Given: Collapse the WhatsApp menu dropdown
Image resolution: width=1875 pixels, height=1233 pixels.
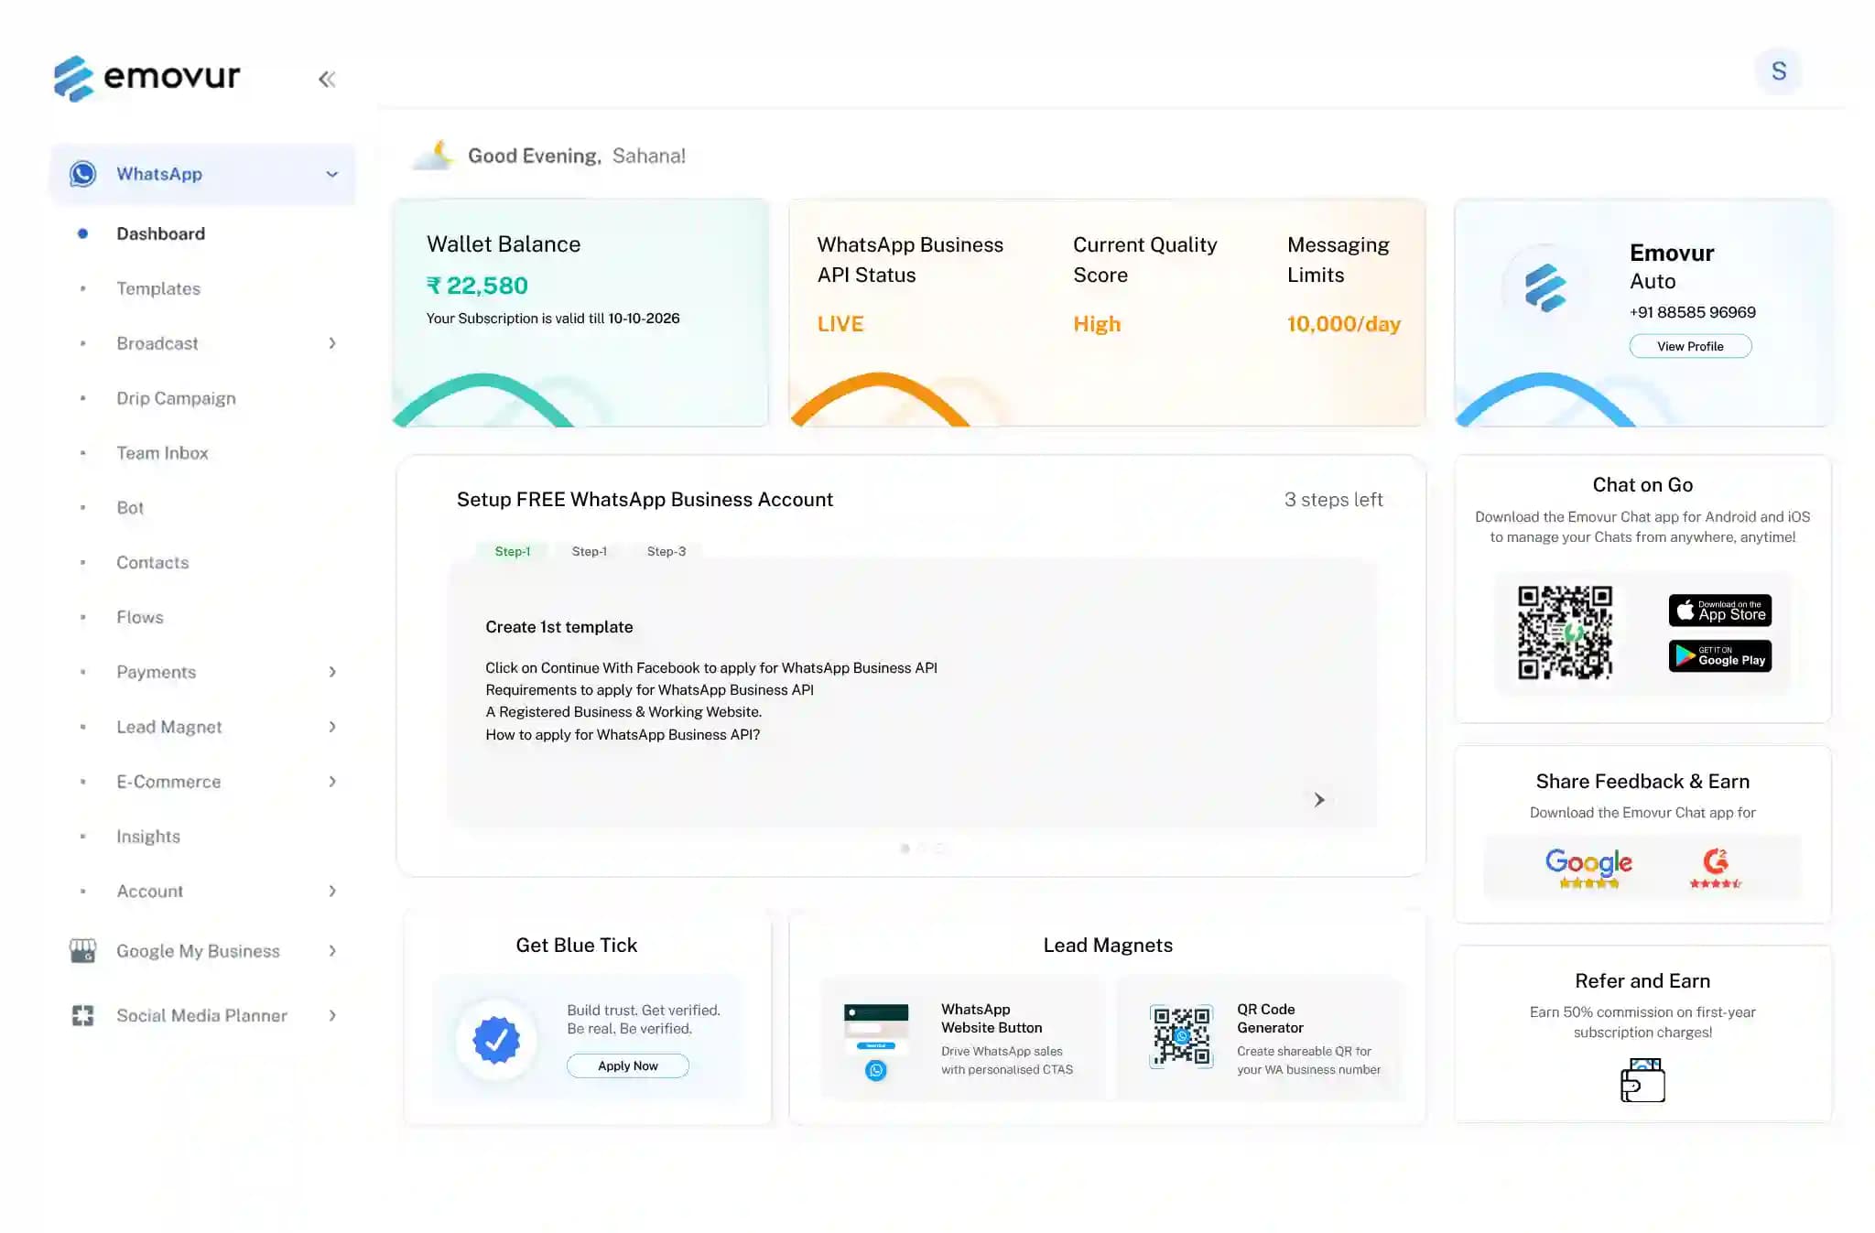Looking at the screenshot, I should (332, 174).
